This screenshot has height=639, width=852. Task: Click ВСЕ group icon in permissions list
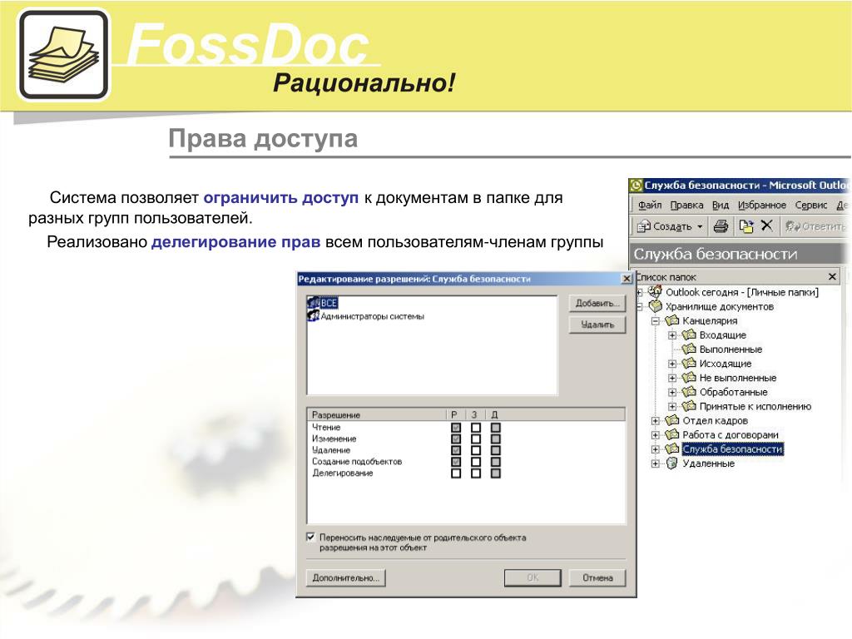[314, 303]
